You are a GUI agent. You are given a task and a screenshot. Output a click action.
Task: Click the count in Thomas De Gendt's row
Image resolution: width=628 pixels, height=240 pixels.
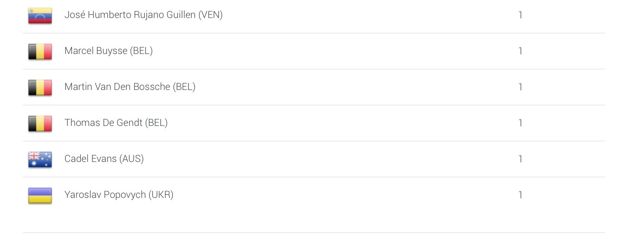pos(520,123)
